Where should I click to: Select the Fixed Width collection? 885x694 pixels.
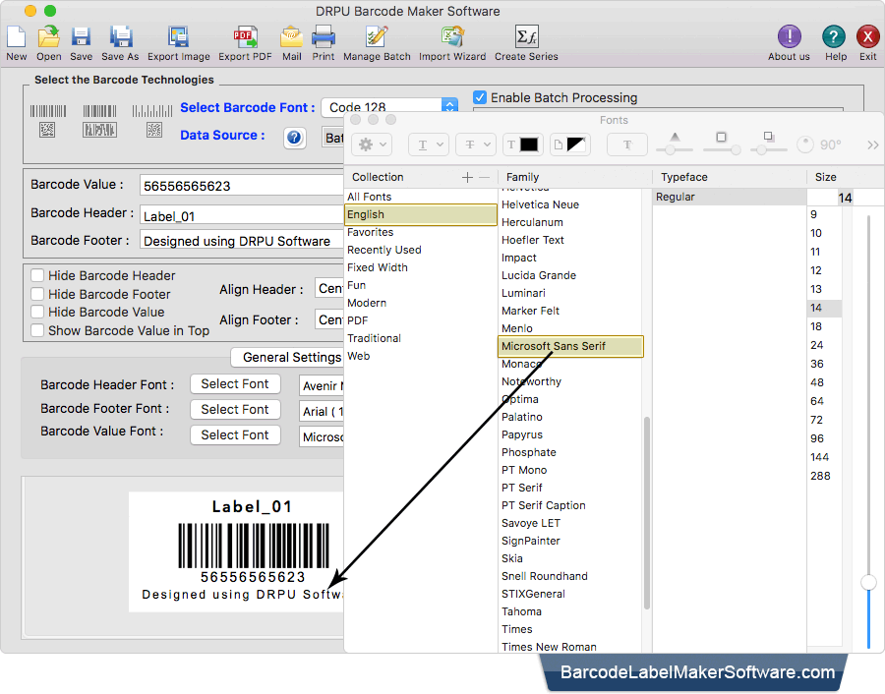tap(421, 267)
